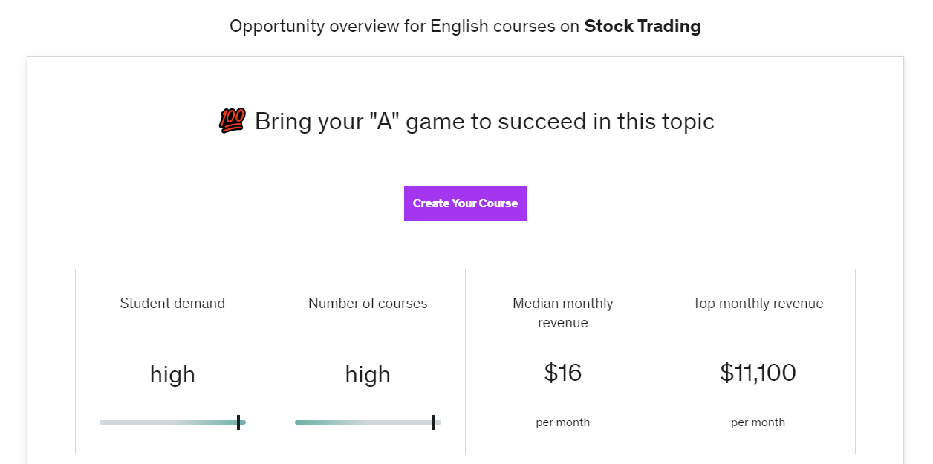Click the 'Bring your A game' headline

pos(484,121)
